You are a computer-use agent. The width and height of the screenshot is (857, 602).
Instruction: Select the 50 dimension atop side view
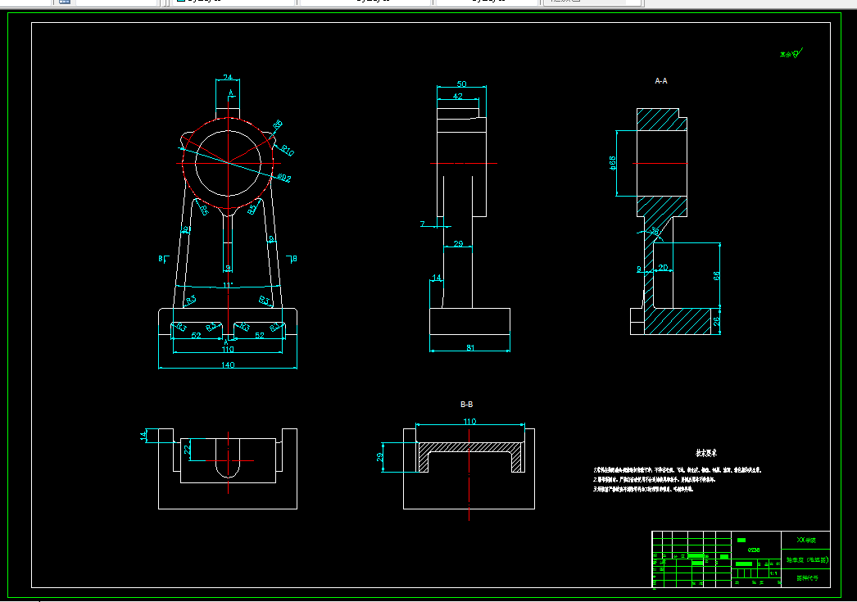click(462, 84)
